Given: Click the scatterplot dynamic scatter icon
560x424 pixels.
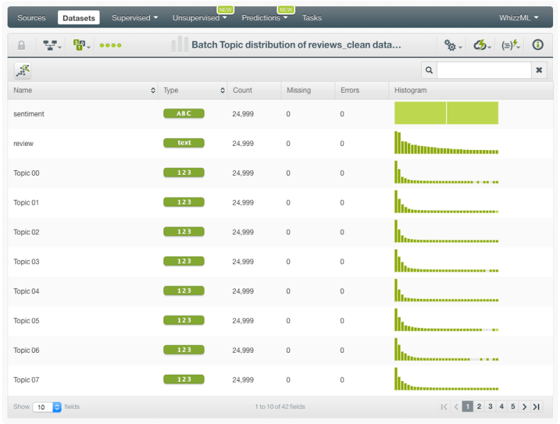Looking at the screenshot, I should point(22,70).
